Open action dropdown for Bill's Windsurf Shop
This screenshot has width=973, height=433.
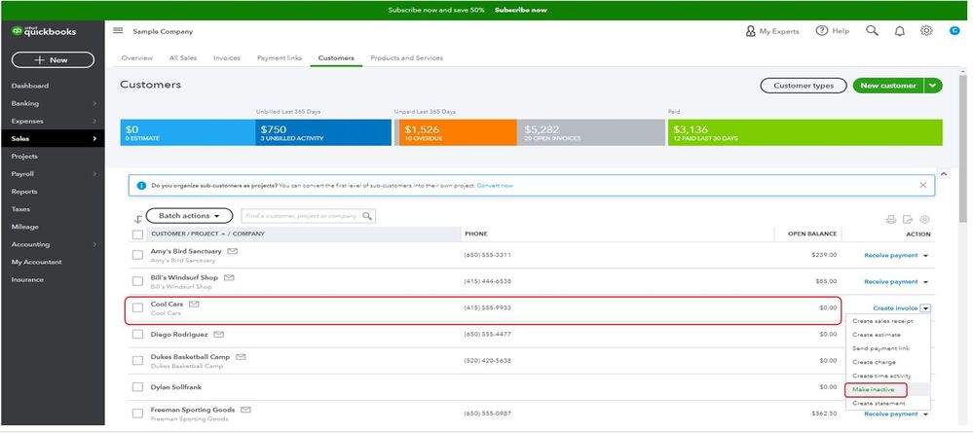tap(926, 281)
